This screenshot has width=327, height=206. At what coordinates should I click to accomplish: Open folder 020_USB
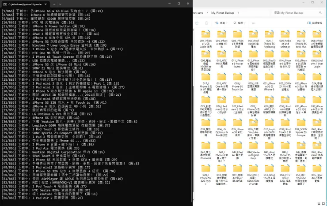click(x=253, y=82)
